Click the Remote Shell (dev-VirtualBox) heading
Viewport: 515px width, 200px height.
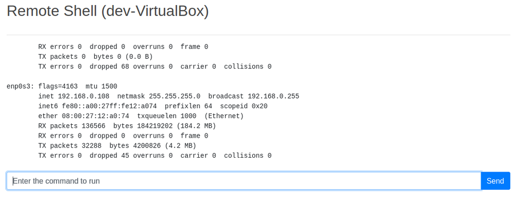pos(108,11)
